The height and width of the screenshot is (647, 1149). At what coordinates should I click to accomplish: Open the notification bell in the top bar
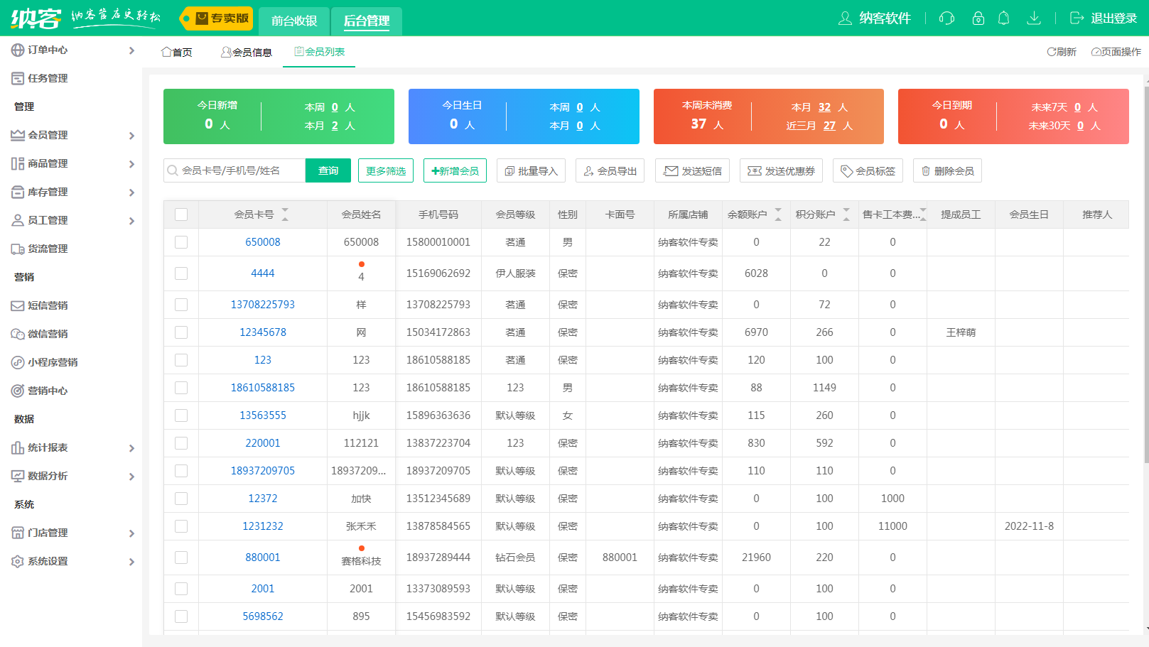point(1003,18)
